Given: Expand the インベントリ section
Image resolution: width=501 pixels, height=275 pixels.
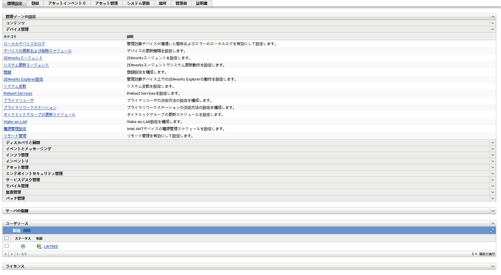Looking at the screenshot, I should tap(493, 161).
